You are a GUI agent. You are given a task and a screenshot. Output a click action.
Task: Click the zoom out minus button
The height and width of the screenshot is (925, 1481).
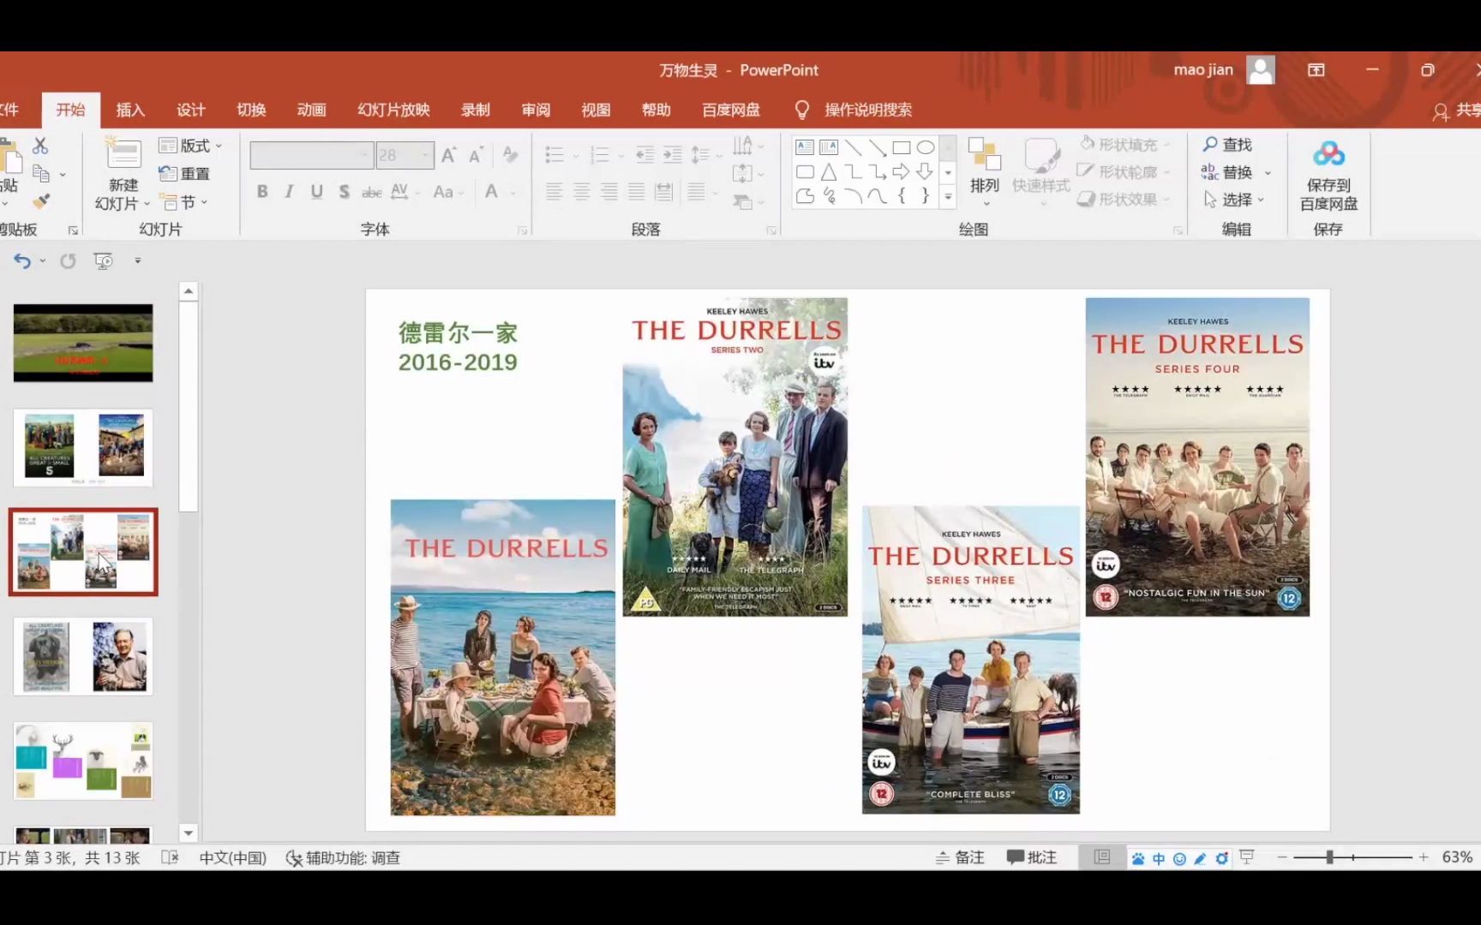point(1282,857)
